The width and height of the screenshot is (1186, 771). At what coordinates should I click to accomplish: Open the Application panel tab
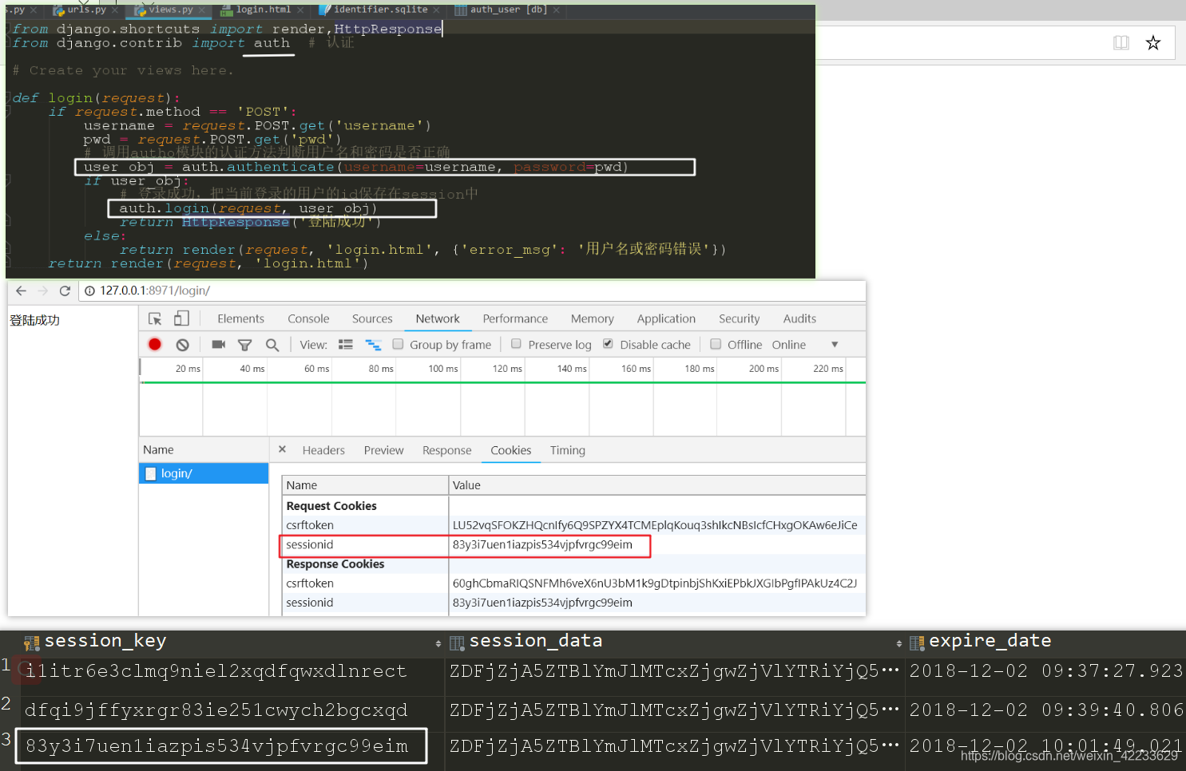click(666, 318)
